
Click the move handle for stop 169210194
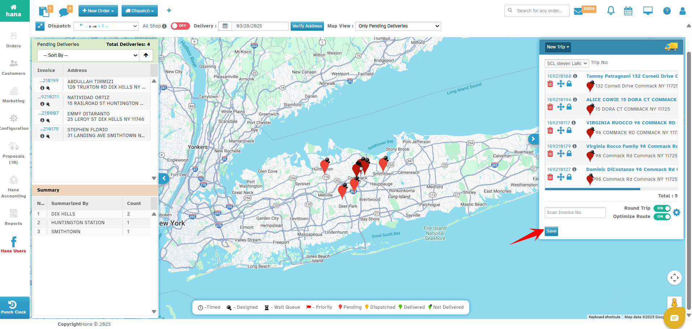tap(561, 107)
